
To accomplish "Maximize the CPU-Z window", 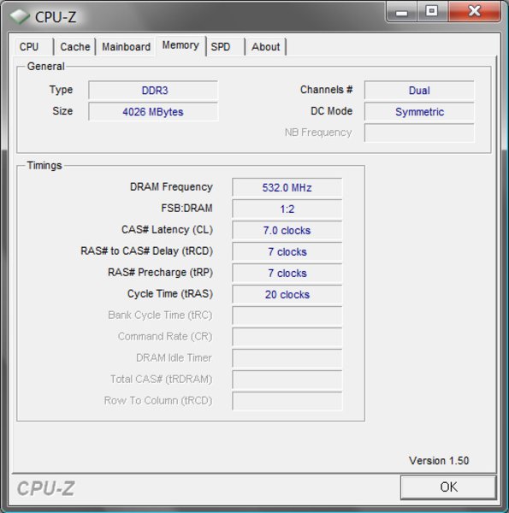I will pos(432,12).
